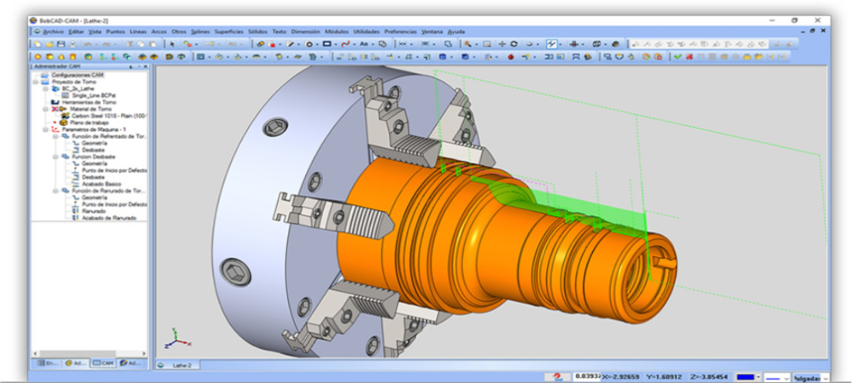
Task: Switch to the CAM panel tab
Action: click(103, 363)
